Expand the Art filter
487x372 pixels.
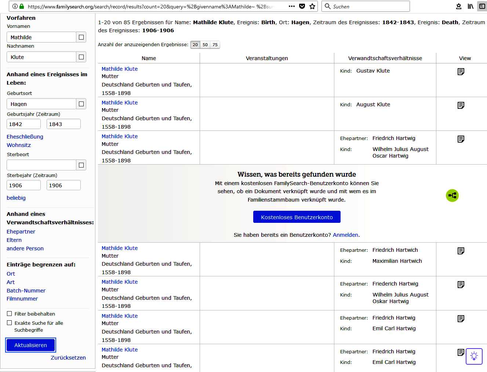coord(11,282)
